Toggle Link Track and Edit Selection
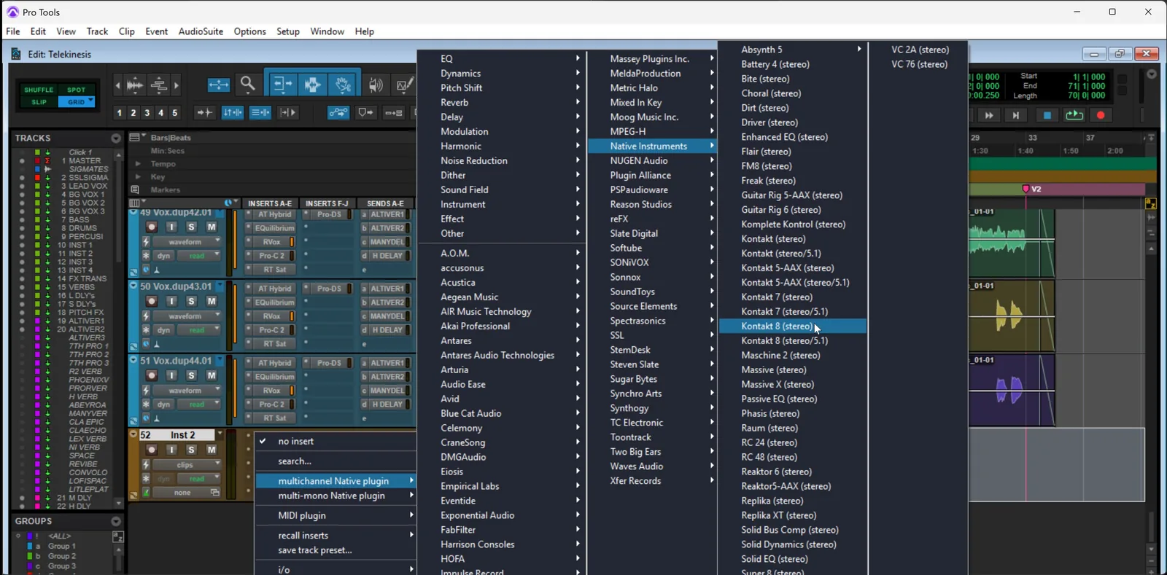Screen dimensions: 1167x575 260,112
